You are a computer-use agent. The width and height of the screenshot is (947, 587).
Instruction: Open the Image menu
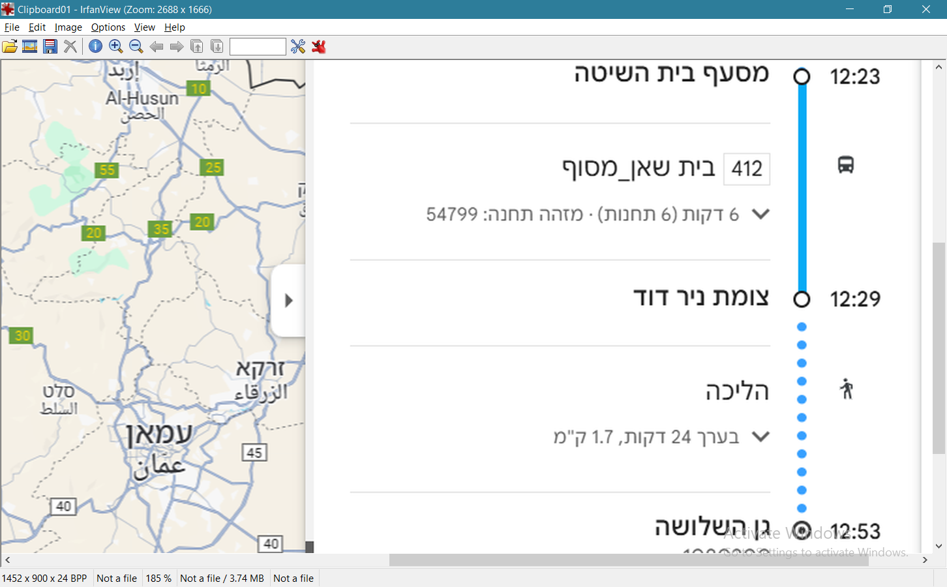pos(68,27)
